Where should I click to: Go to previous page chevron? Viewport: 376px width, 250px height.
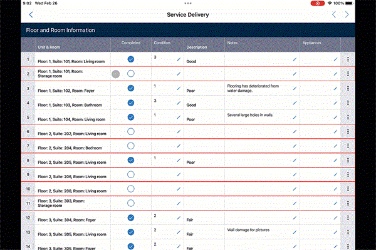point(334,14)
